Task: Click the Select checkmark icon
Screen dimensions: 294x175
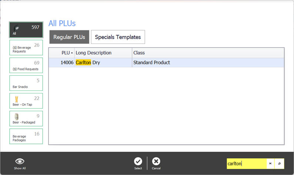Action: [138, 161]
